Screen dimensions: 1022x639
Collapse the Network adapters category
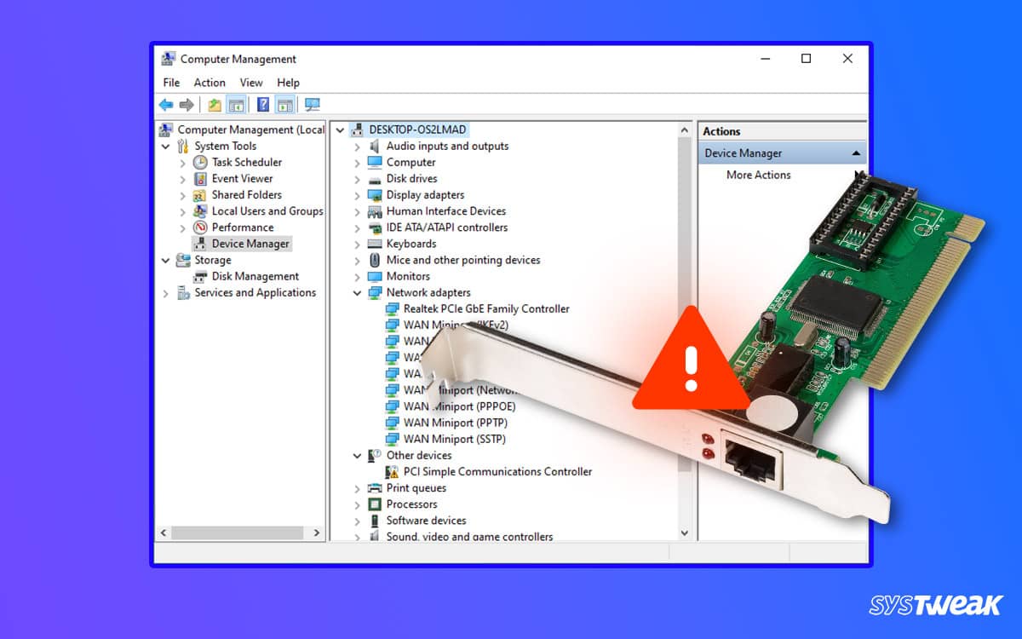pos(358,292)
